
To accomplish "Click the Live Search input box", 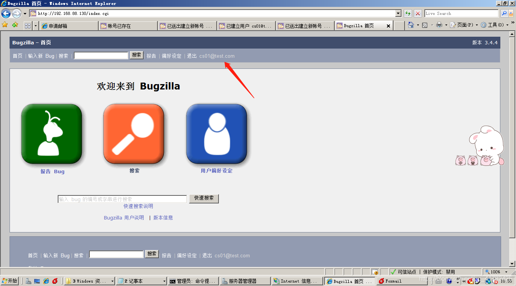I will point(461,13).
